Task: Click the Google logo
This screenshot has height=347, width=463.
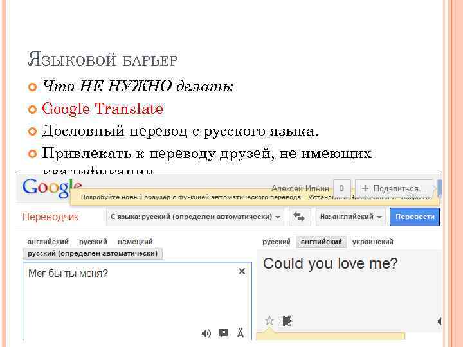Action: pyautogui.click(x=51, y=188)
